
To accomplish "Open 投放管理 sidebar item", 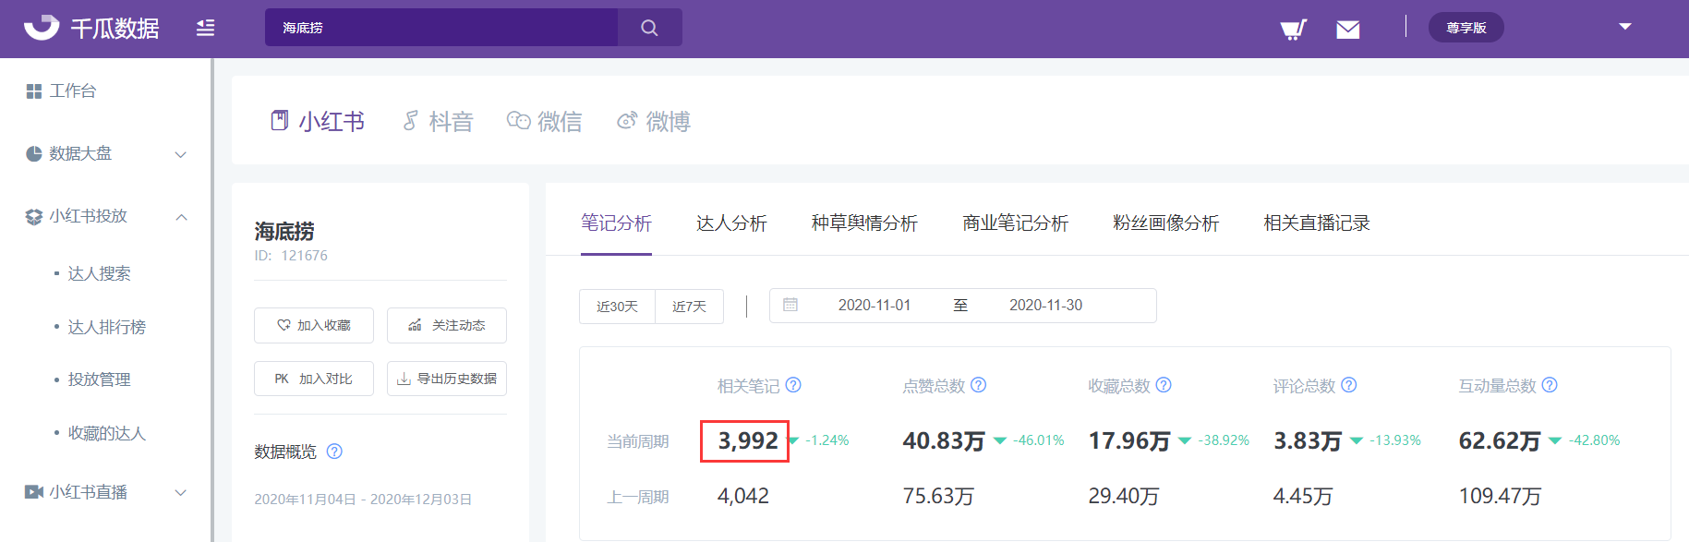I will pos(99,379).
